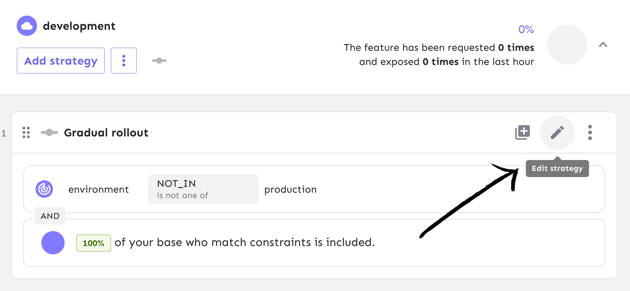This screenshot has width=630, height=291.
Task: Select the development environment cloud icon
Action: click(27, 25)
